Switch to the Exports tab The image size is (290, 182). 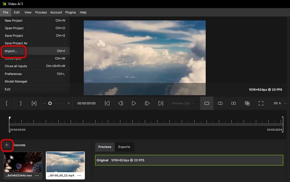click(x=124, y=147)
